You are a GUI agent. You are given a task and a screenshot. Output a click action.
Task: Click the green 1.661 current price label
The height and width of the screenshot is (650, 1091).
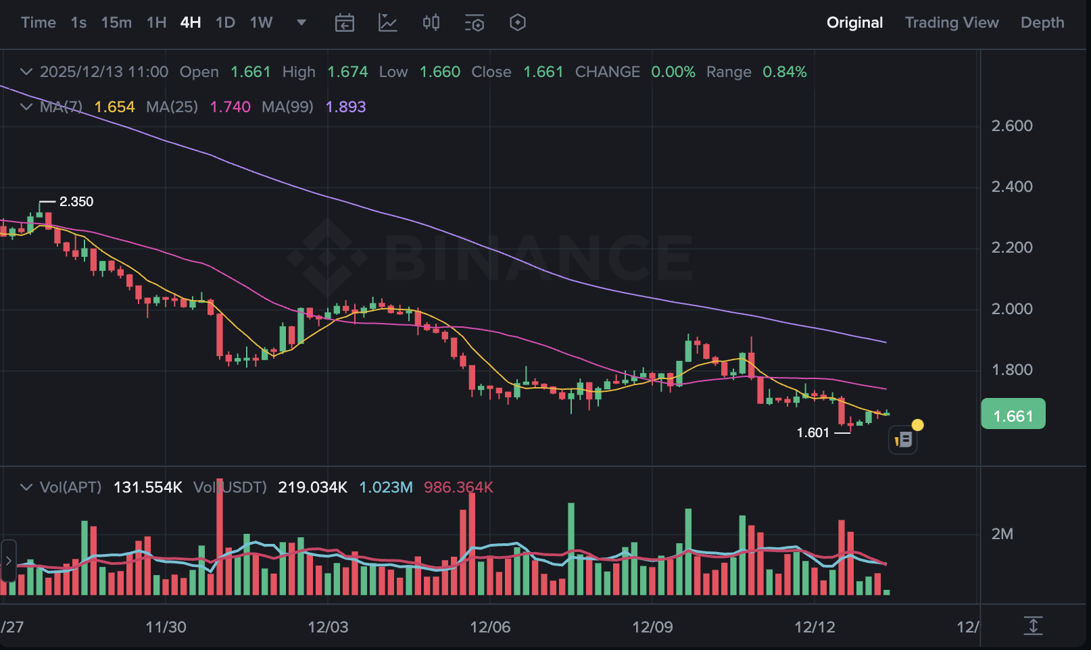[1013, 415]
